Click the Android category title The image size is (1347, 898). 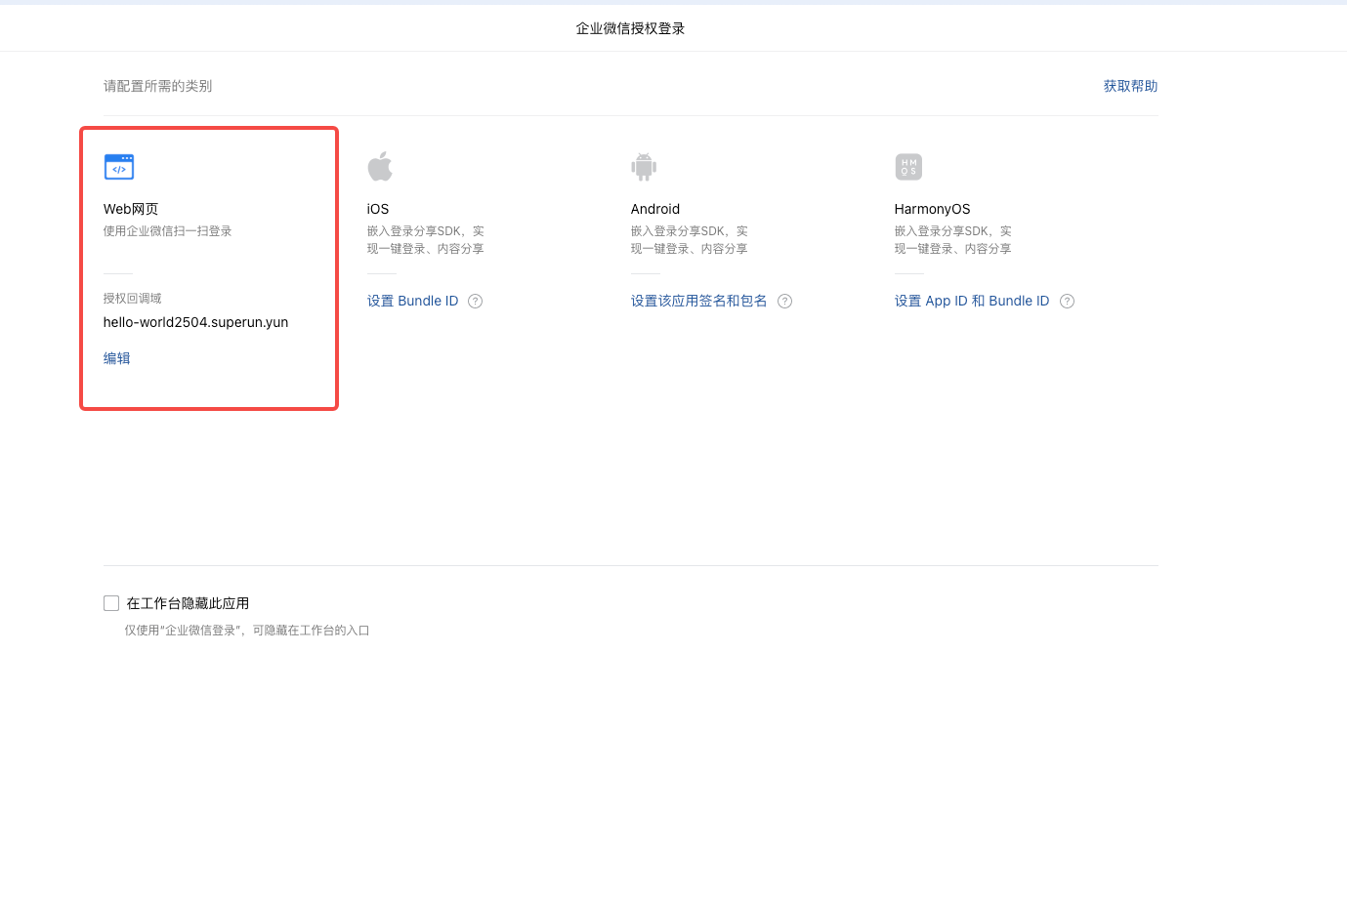[655, 209]
